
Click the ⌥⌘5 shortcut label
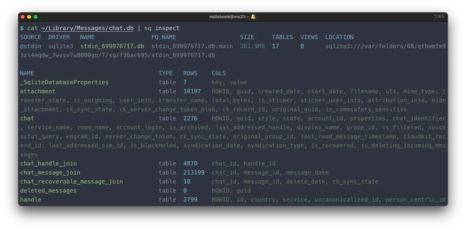pyautogui.click(x=439, y=17)
